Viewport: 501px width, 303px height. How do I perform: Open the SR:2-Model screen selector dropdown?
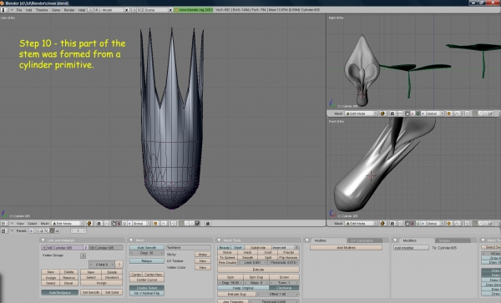91,10
